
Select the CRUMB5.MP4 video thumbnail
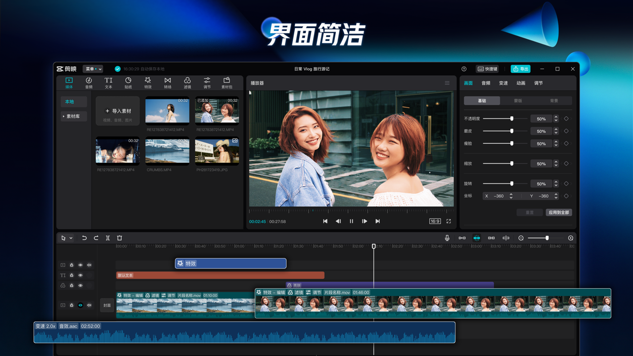click(167, 150)
